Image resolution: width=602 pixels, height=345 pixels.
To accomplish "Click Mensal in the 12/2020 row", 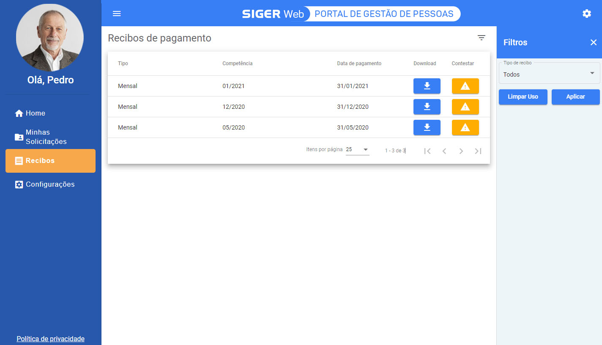I will (x=128, y=107).
